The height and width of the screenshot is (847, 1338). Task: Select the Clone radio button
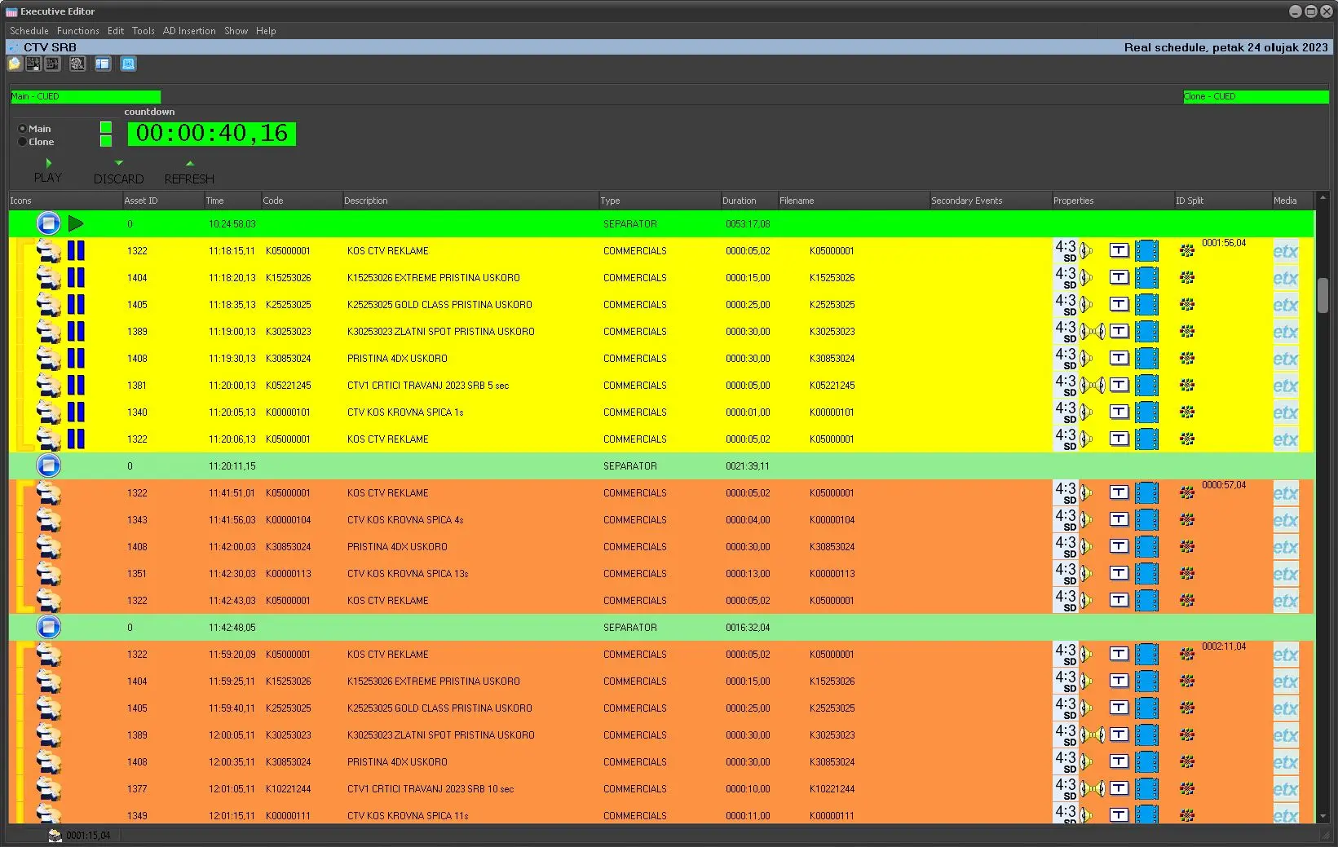click(22, 142)
